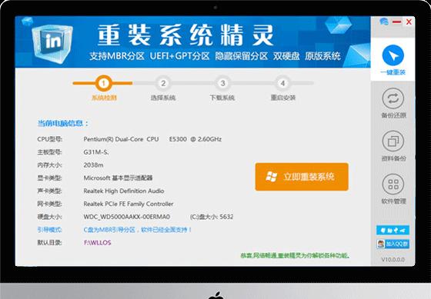
Task: Click the blue MBR boot mode message
Action: pos(138,230)
